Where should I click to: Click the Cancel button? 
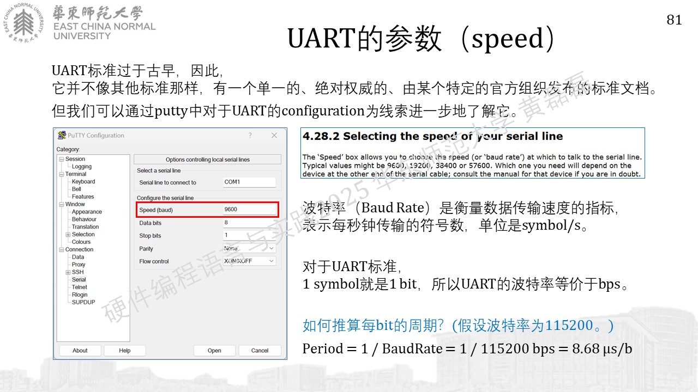(260, 351)
